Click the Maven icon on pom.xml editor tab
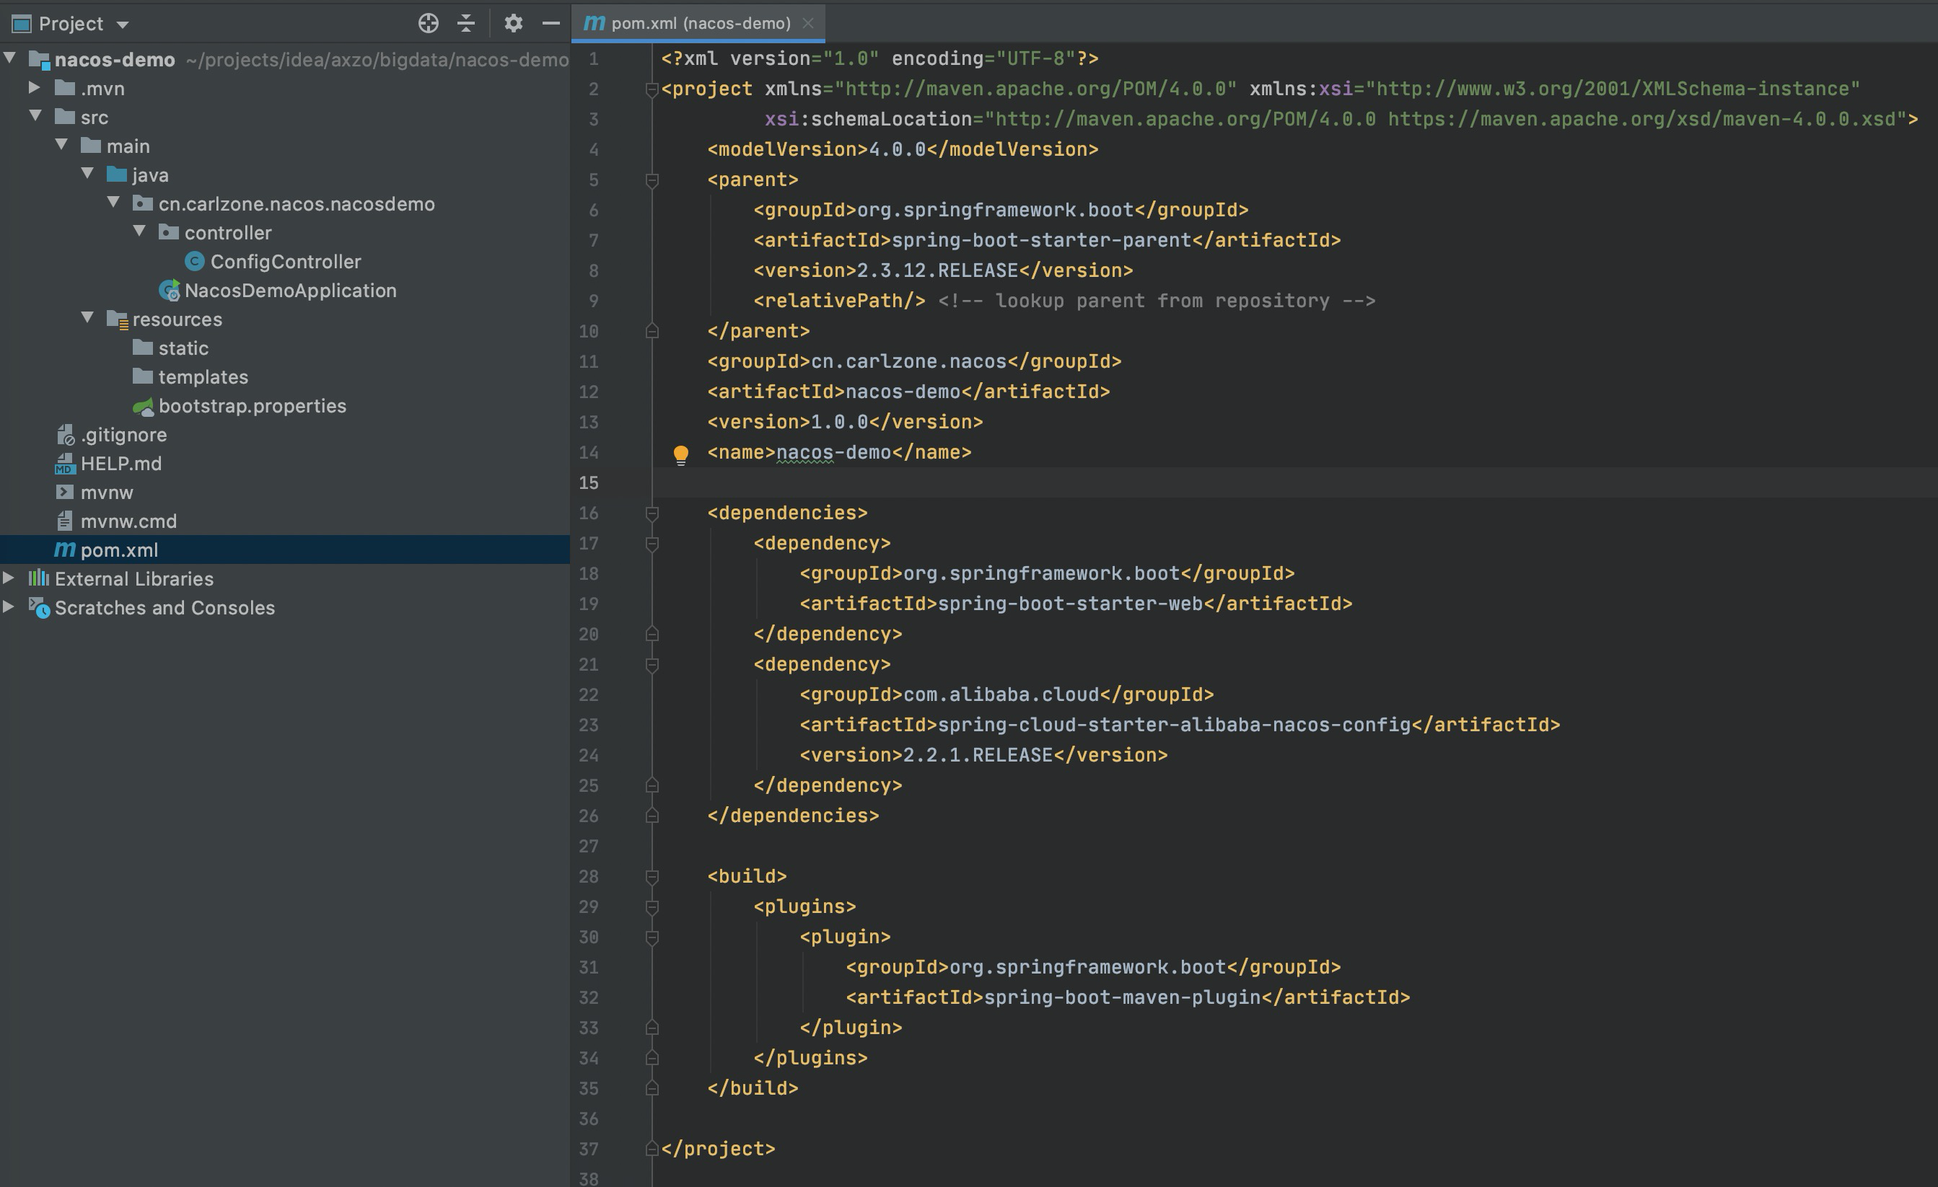Screen dimensions: 1938x1187 tap(595, 23)
